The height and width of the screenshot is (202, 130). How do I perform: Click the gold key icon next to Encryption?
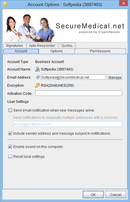(37, 85)
